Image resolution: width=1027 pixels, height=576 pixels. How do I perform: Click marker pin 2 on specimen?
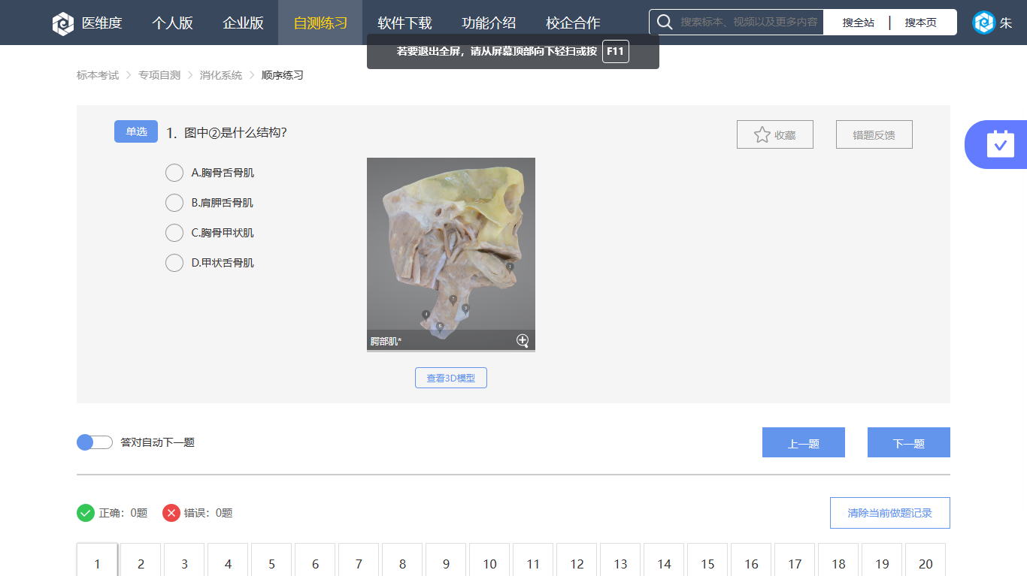(x=453, y=300)
